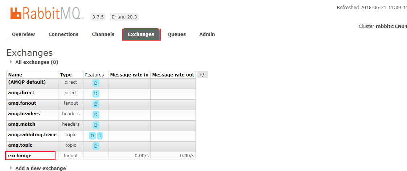The height and width of the screenshot is (171, 407).
Task: Click the Refreshed 2018-06-21 timestamp
Action: [x=372, y=8]
